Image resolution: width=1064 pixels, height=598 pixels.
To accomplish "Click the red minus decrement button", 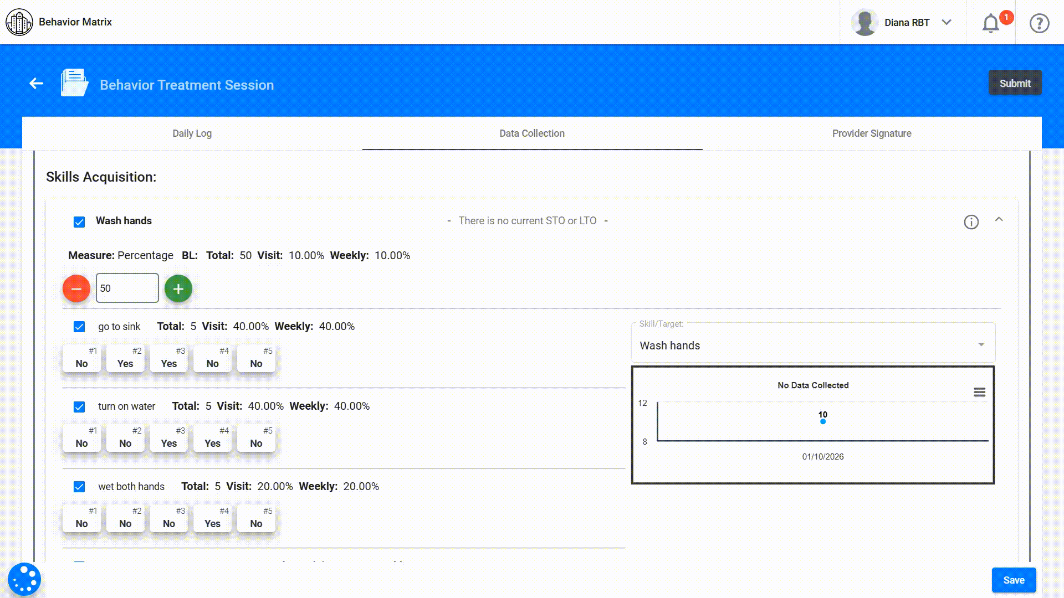I will (76, 288).
